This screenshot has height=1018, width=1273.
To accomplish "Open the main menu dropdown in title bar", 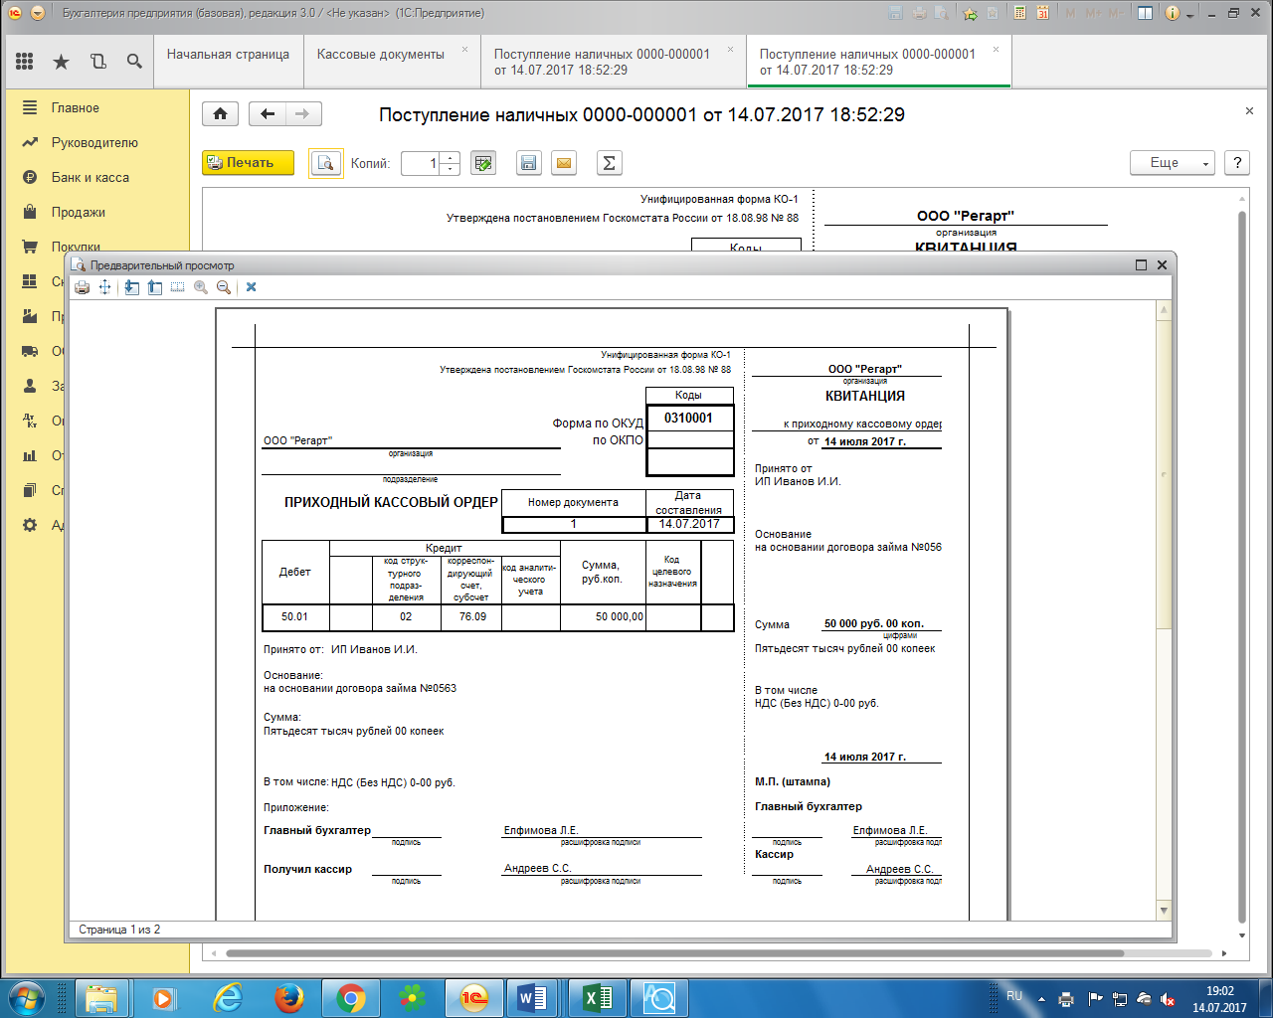I will pyautogui.click(x=38, y=13).
